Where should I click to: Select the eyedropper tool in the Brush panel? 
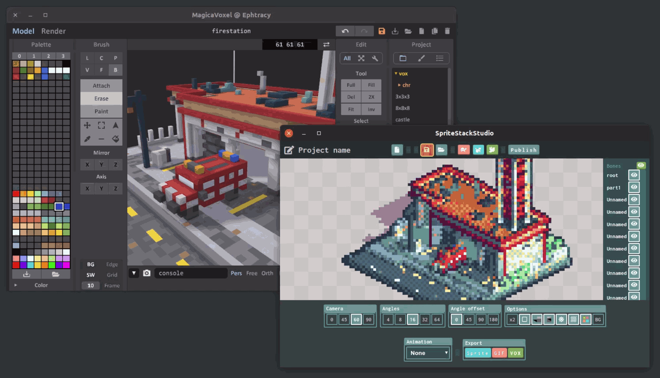click(87, 139)
